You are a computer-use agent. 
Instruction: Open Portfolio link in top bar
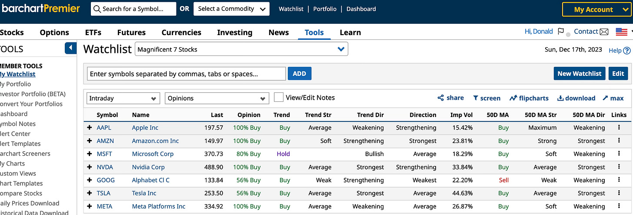pos(325,9)
